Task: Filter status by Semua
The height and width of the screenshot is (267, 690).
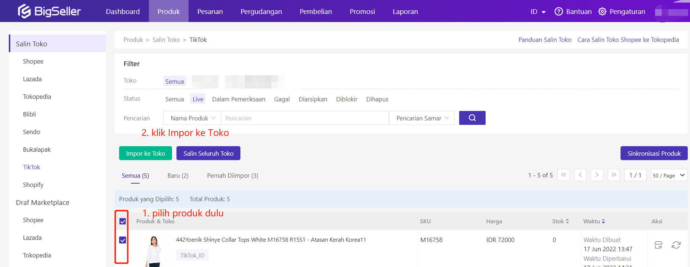Action: [x=175, y=99]
